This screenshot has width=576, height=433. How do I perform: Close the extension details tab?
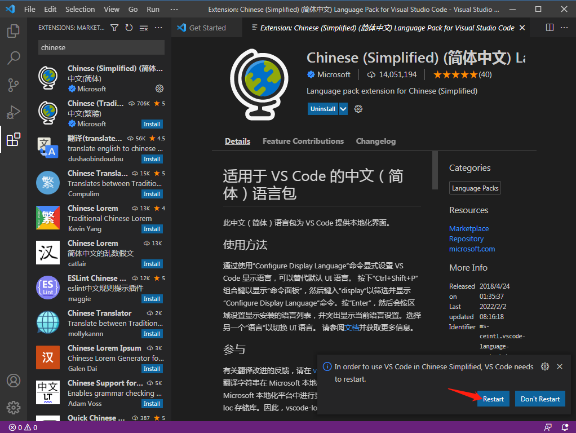coord(522,28)
